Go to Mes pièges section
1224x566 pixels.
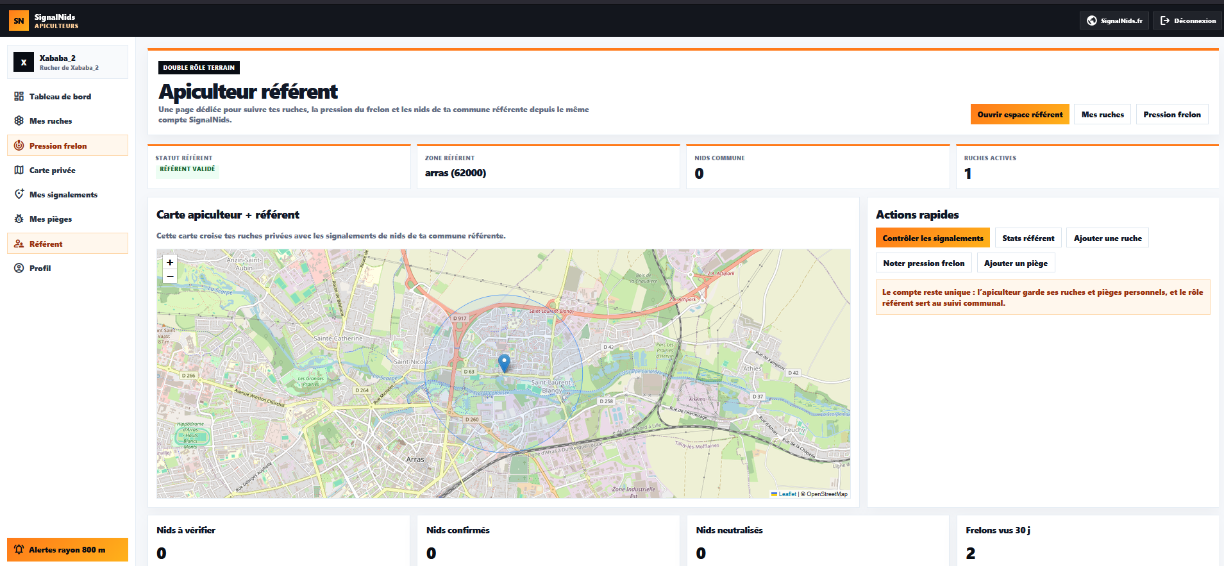67,219
